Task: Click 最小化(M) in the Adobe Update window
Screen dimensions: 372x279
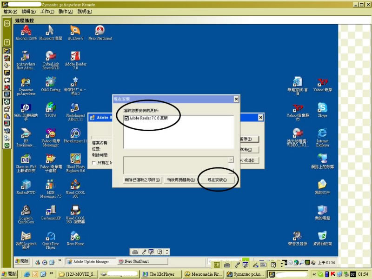Action: point(249,160)
